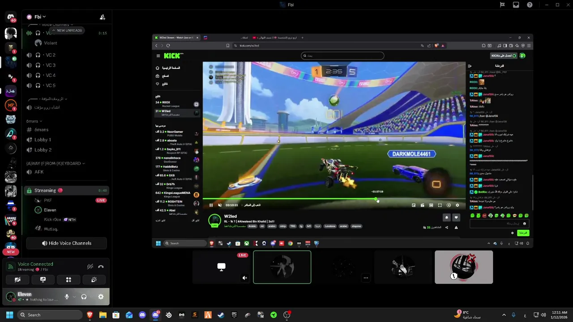Viewport: 573px width, 322px height.
Task: Click green chat send button on Kick
Action: click(x=523, y=233)
